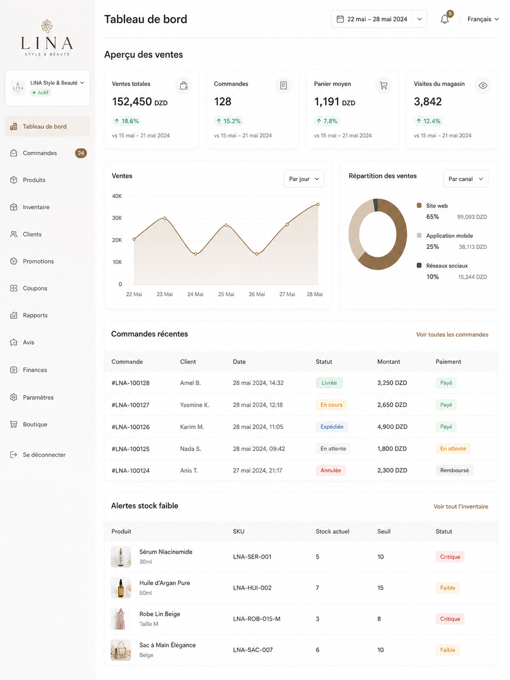
Task: Select the Sérum Niacinamide product thumbnail
Action: (x=121, y=556)
